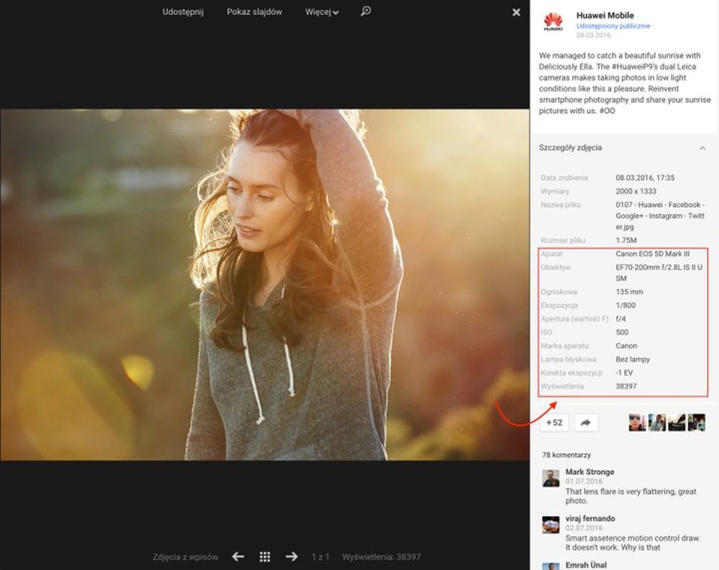This screenshot has height=570, width=719.
Task: Click the zoom magnifier icon
Action: [365, 11]
